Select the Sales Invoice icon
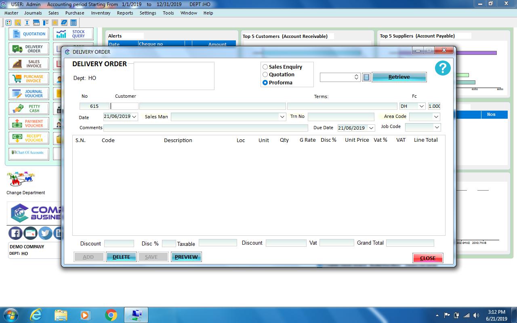Image resolution: width=517 pixels, height=323 pixels. coord(28,63)
